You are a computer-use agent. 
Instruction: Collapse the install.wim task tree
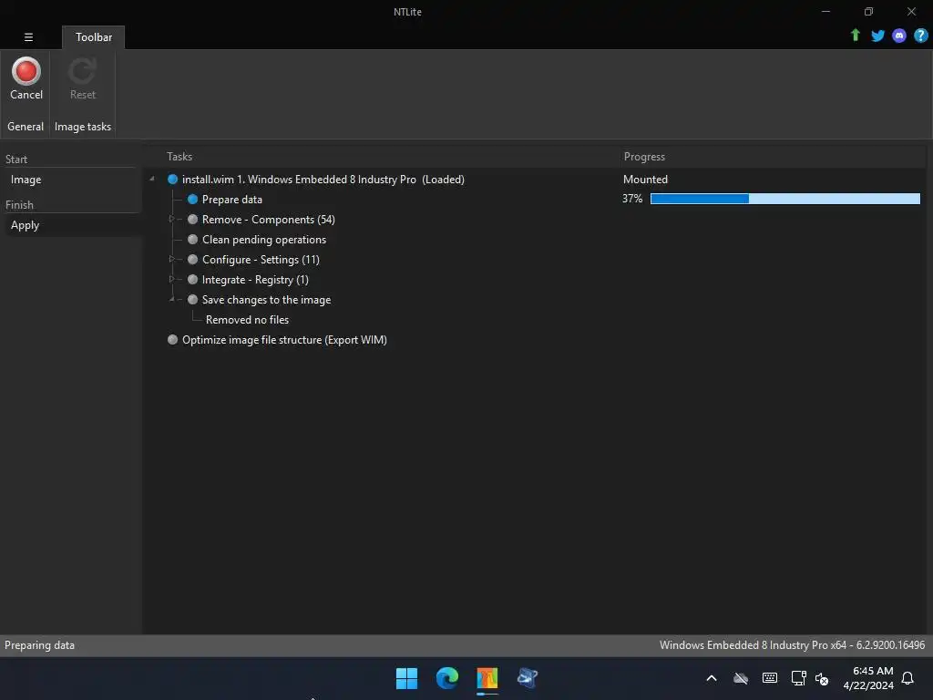click(152, 180)
